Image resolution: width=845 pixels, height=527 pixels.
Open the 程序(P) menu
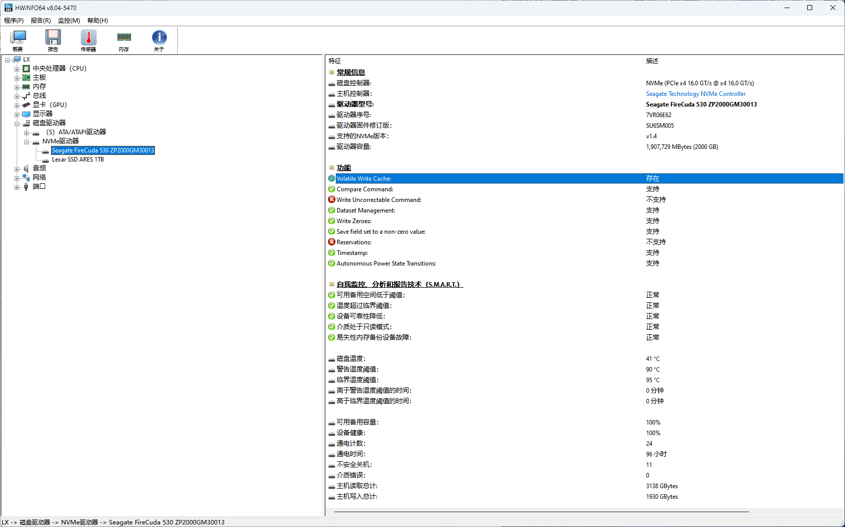pos(14,21)
